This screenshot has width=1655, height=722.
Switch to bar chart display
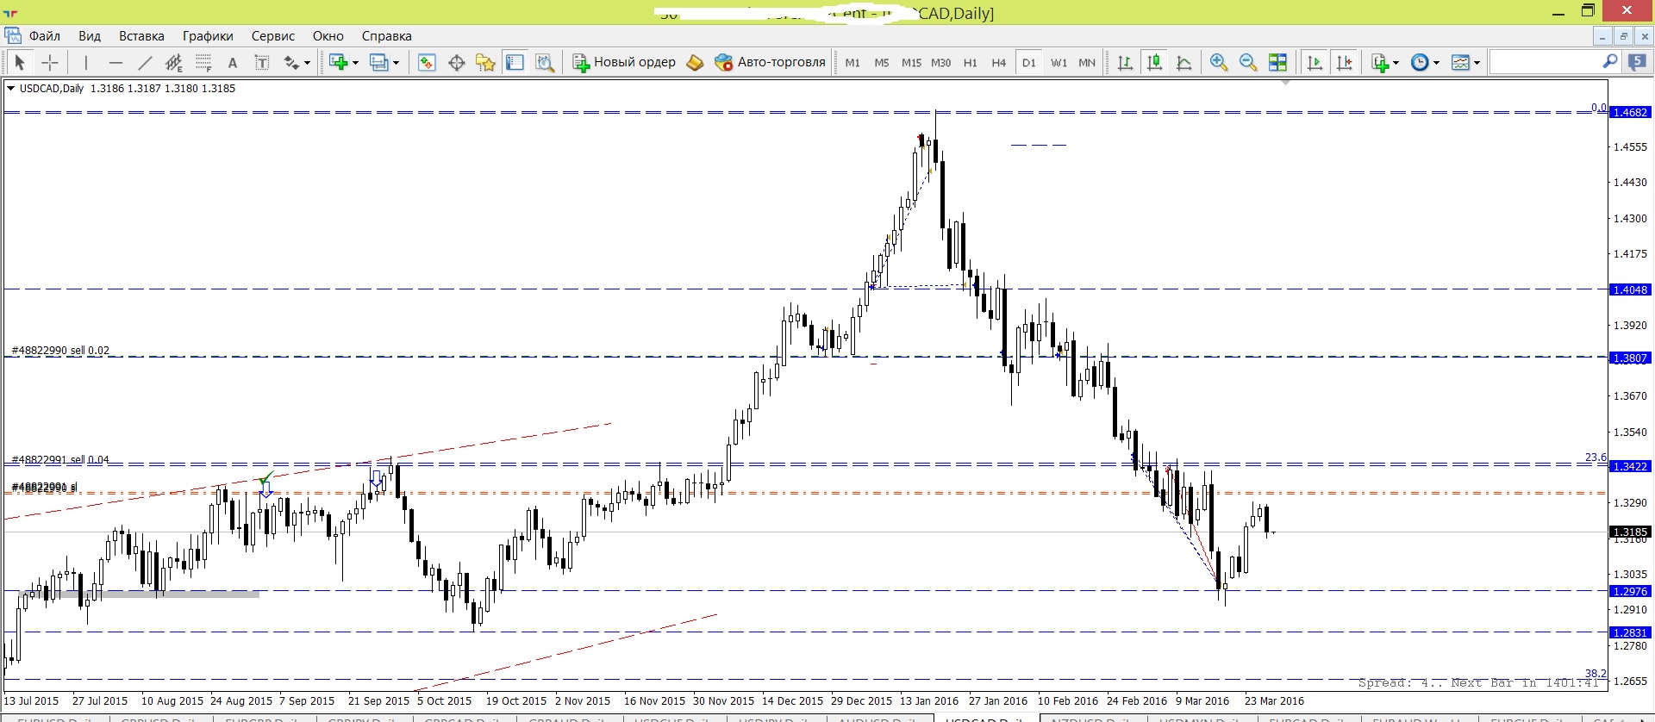pyautogui.click(x=1125, y=62)
